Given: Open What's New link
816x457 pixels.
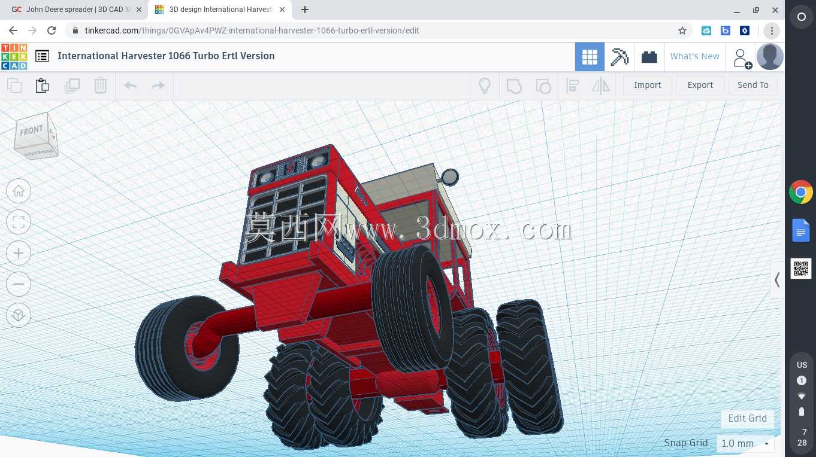Looking at the screenshot, I should click(695, 56).
